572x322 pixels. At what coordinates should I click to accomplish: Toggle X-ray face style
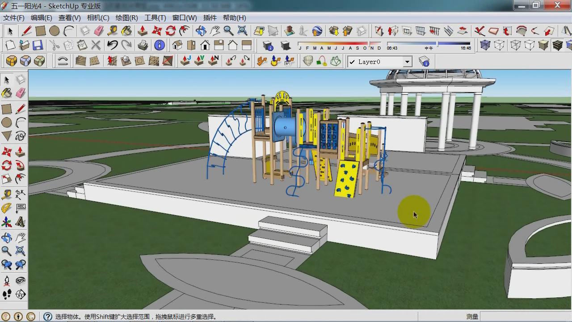click(485, 45)
